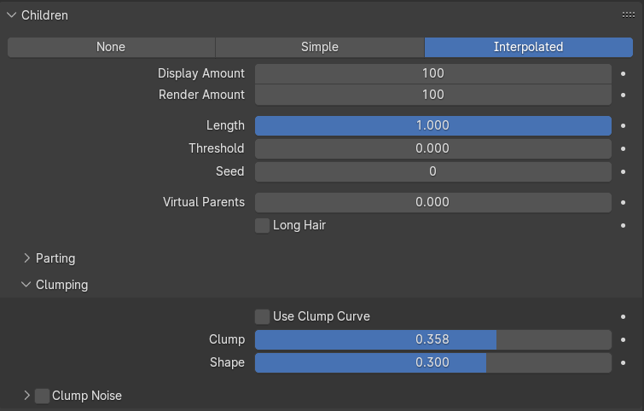This screenshot has height=411, width=644.
Task: Click the Seed value field
Action: pyautogui.click(x=433, y=171)
